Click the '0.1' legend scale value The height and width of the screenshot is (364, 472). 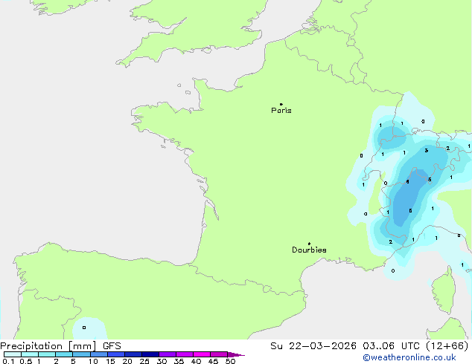click(x=8, y=361)
